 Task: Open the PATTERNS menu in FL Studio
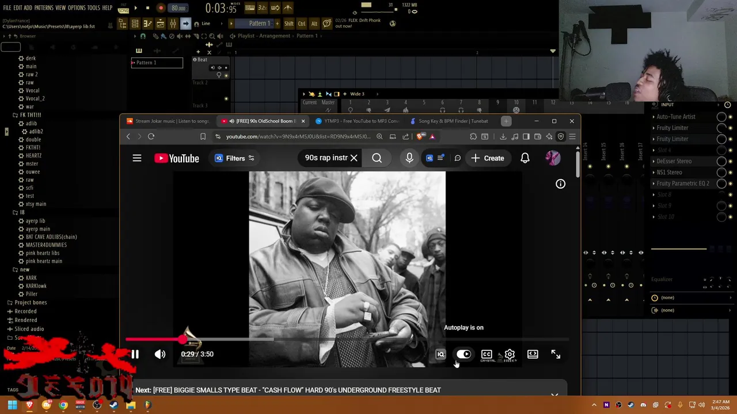(44, 8)
